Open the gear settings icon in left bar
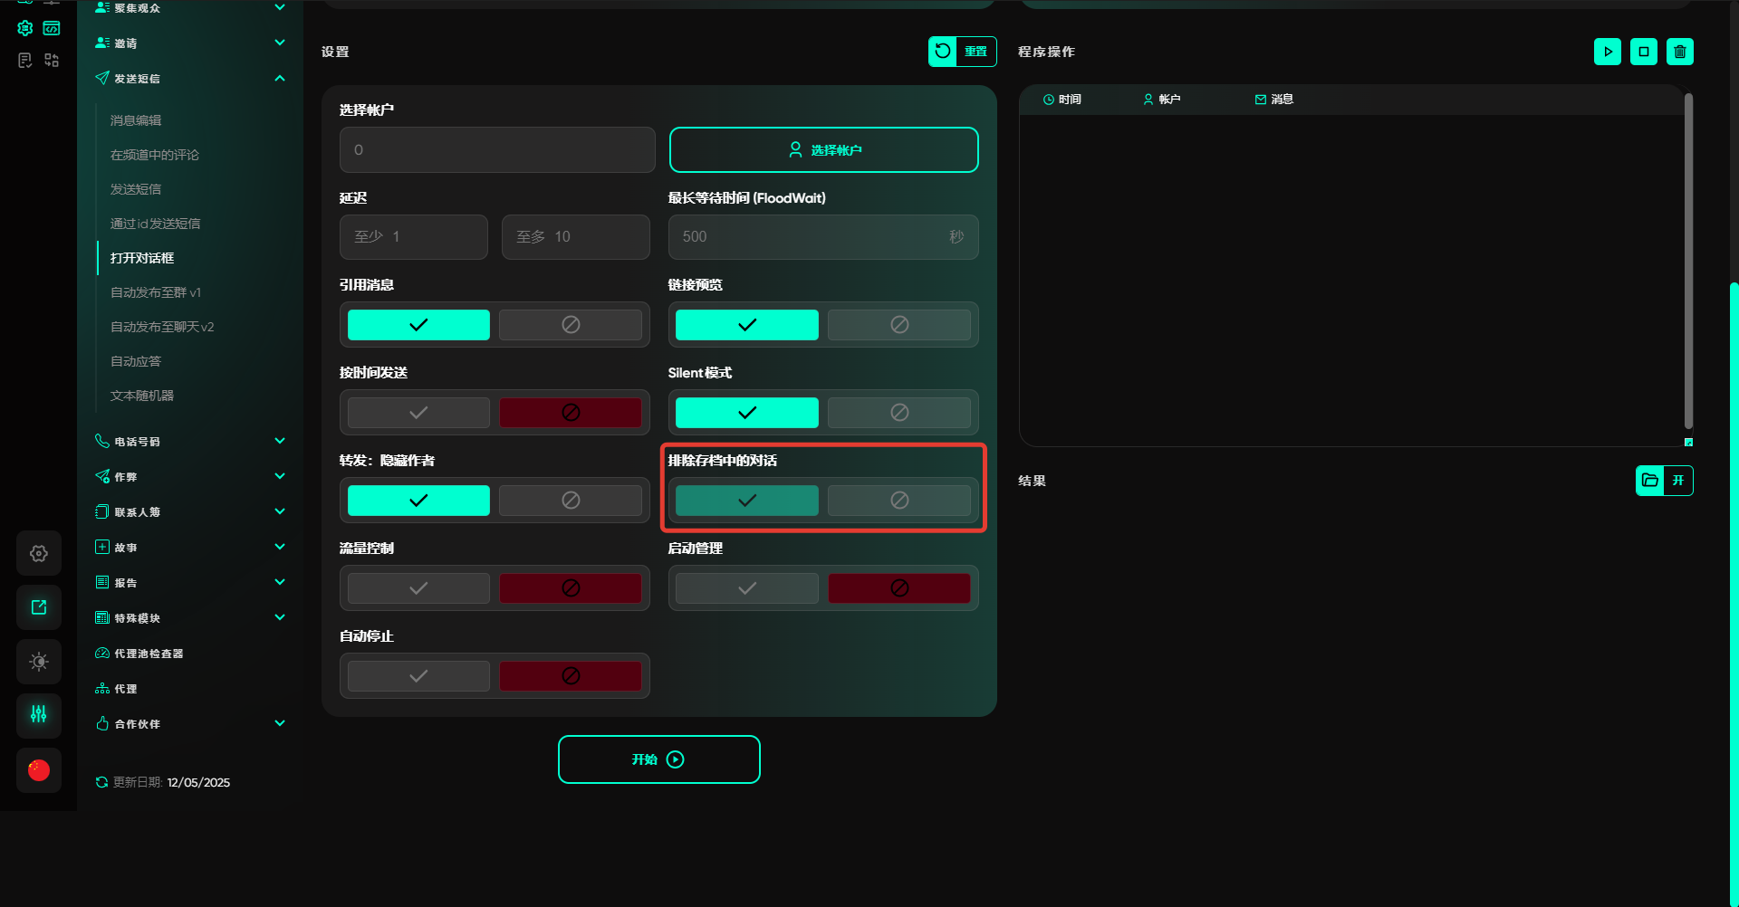 [39, 553]
